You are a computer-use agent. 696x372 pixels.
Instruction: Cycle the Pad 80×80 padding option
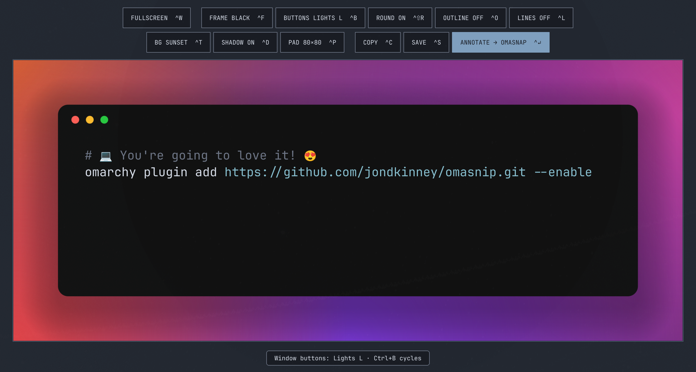(312, 42)
